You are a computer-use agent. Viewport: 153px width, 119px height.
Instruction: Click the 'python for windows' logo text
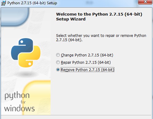click(19, 101)
